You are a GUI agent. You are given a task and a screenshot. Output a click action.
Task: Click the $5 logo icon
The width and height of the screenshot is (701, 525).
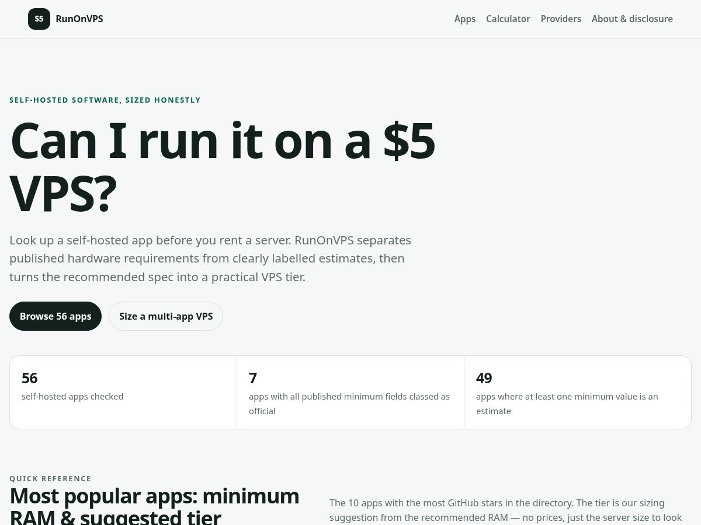coord(39,19)
